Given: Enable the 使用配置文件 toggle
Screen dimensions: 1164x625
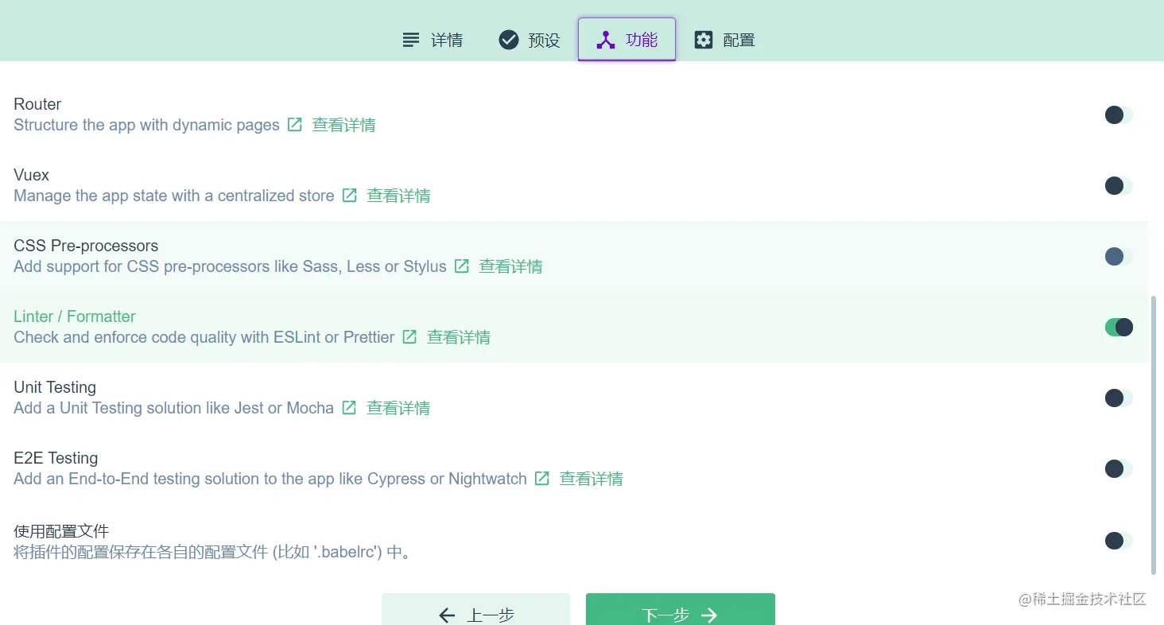Looking at the screenshot, I should pos(1118,540).
